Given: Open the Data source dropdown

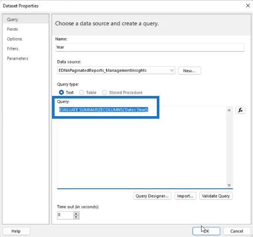Looking at the screenshot, I should [x=116, y=71].
